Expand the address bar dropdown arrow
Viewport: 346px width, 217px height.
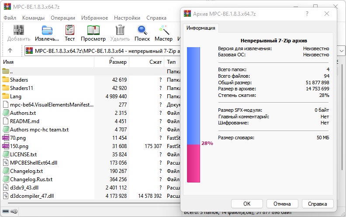(341, 51)
